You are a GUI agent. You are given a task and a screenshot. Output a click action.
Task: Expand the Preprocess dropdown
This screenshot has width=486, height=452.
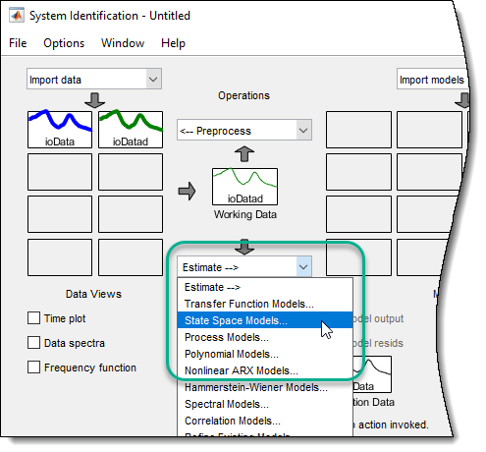coord(244,130)
